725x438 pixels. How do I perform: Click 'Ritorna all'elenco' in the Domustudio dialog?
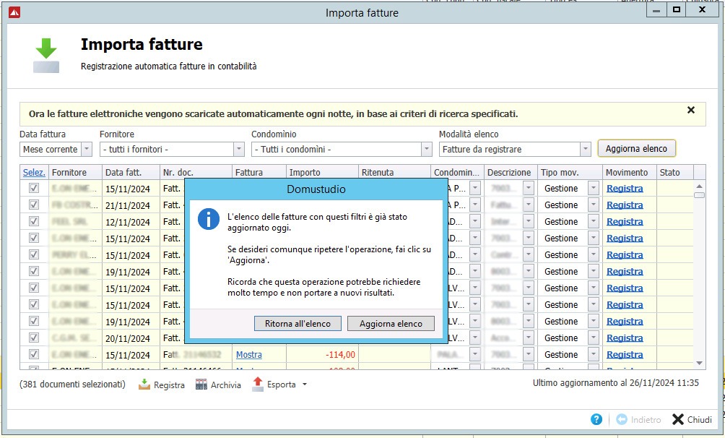click(298, 324)
